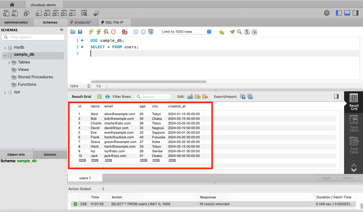Create a new stored procedure icon
363x212 pixels.
tap(64, 13)
